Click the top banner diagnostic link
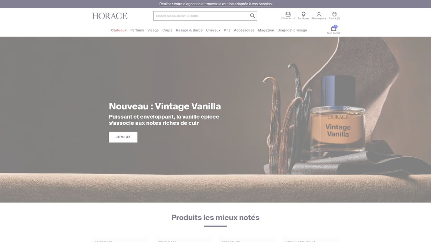This screenshot has height=242, width=431. [215, 4]
